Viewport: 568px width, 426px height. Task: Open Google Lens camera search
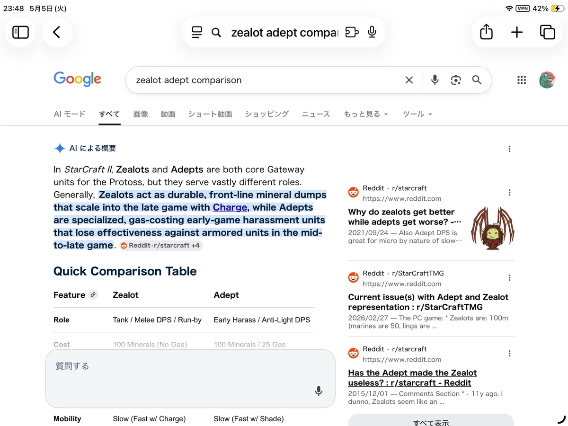coord(455,80)
